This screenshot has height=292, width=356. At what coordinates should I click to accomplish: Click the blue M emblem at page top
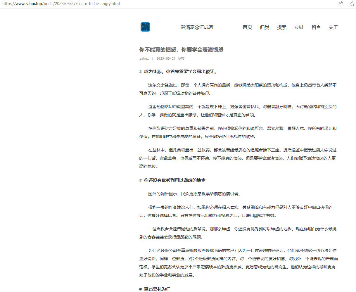[145, 27]
